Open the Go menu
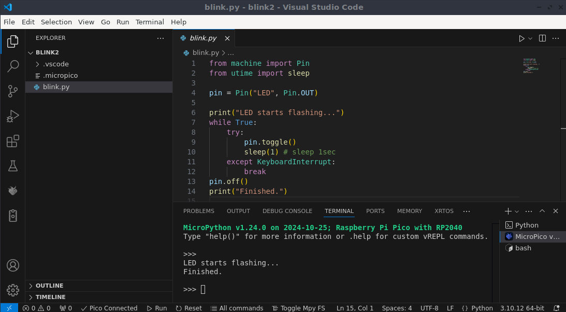 (x=106, y=22)
